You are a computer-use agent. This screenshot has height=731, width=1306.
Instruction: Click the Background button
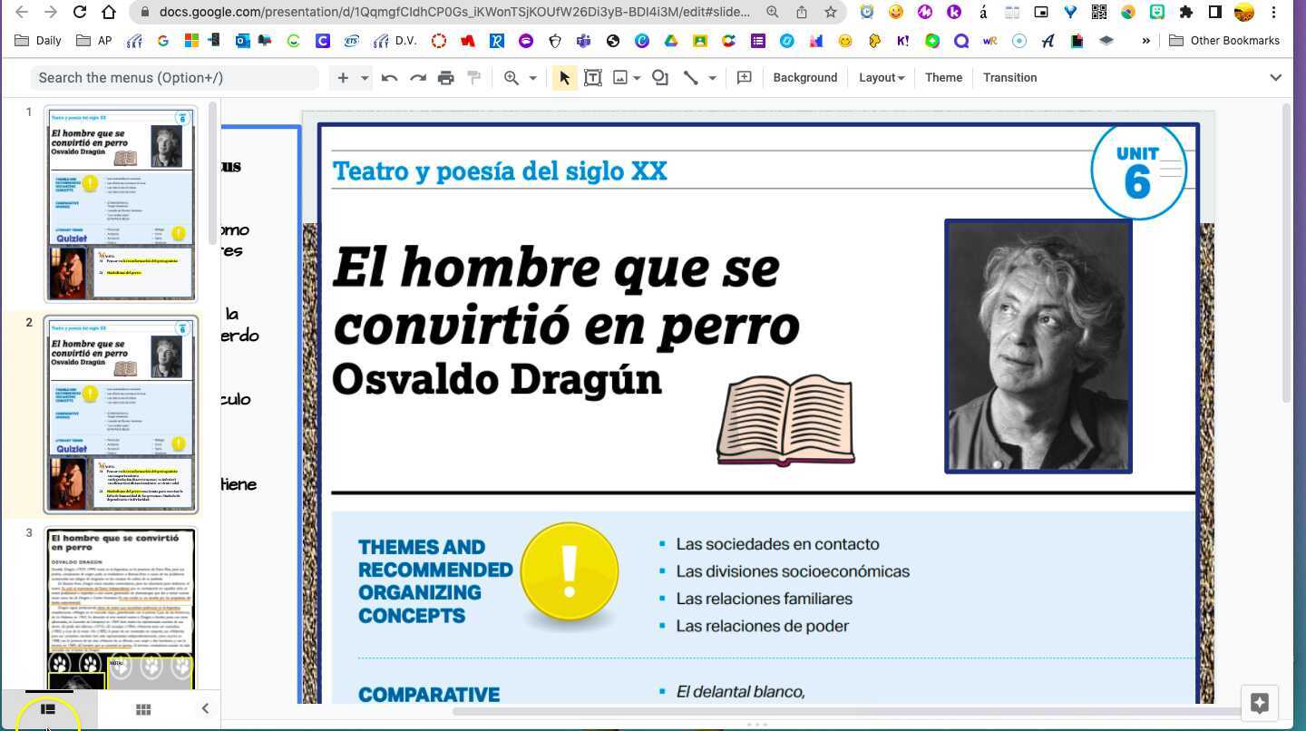coord(804,77)
